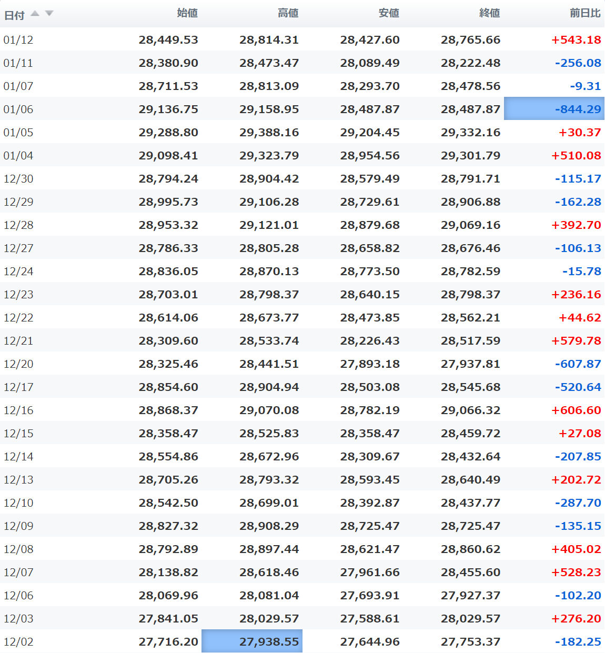Image resolution: width=605 pixels, height=653 pixels.
Task: Click opening price 28,868.37 on 12/16
Action: pyautogui.click(x=168, y=410)
